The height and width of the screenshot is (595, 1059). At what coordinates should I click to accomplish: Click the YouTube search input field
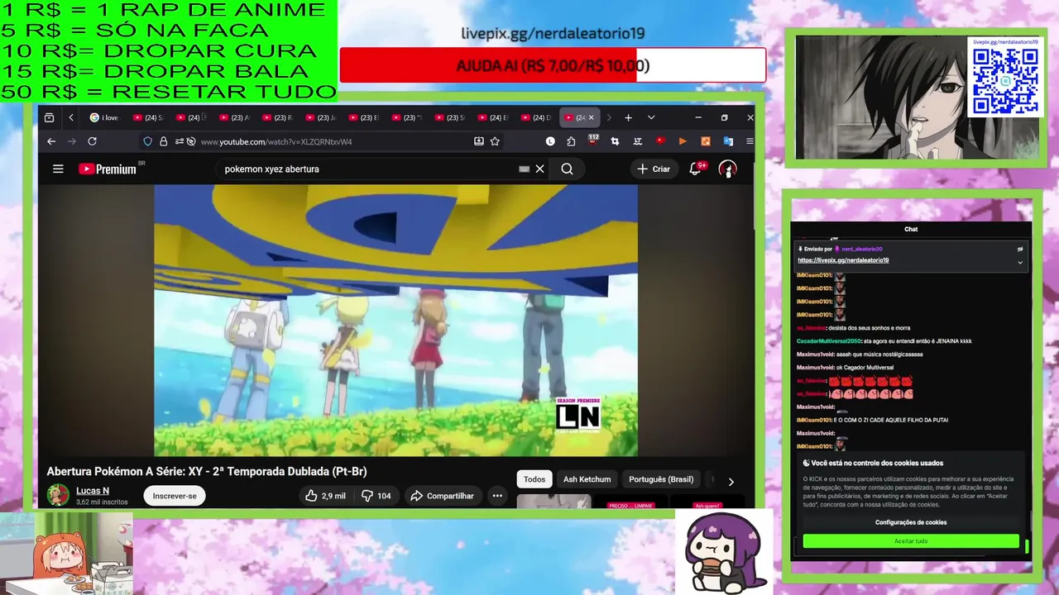point(368,169)
